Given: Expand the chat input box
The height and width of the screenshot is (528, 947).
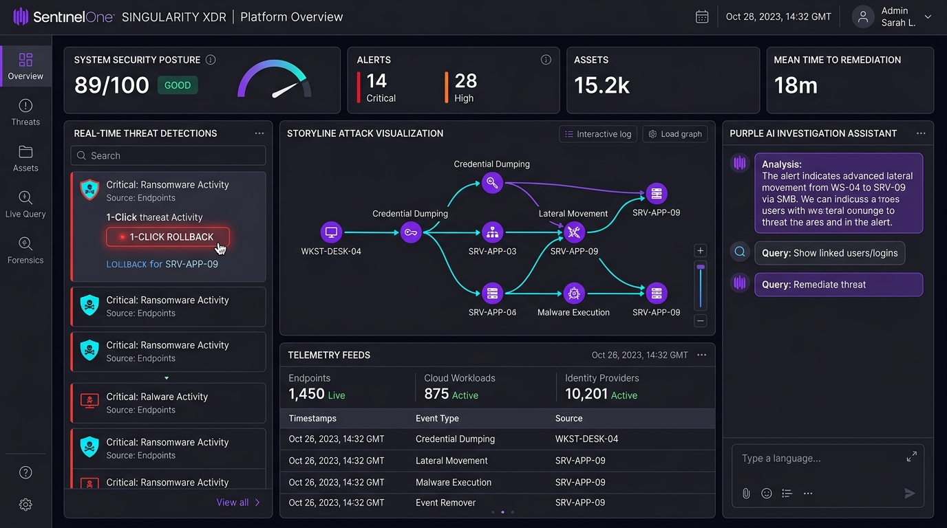Looking at the screenshot, I should [911, 456].
